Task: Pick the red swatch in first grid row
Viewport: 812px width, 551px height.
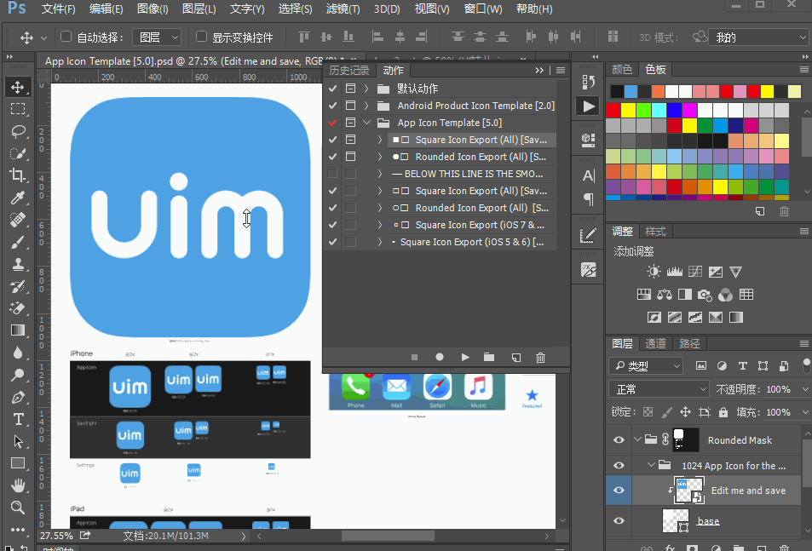Action: pos(613,110)
